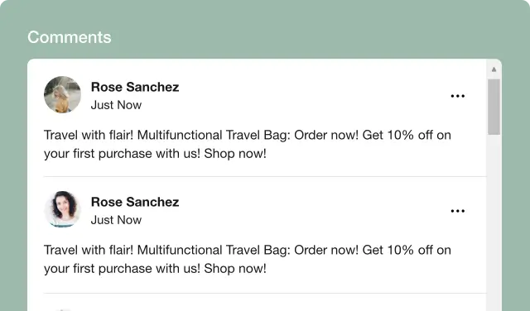Click 'Order now!' in the second comment
Image resolution: width=530 pixels, height=311 pixels.
(325, 251)
